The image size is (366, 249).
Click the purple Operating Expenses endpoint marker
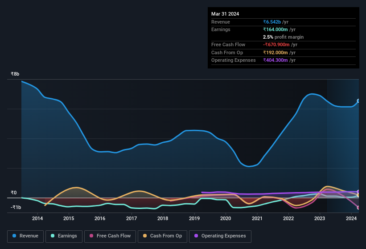pos(358,192)
